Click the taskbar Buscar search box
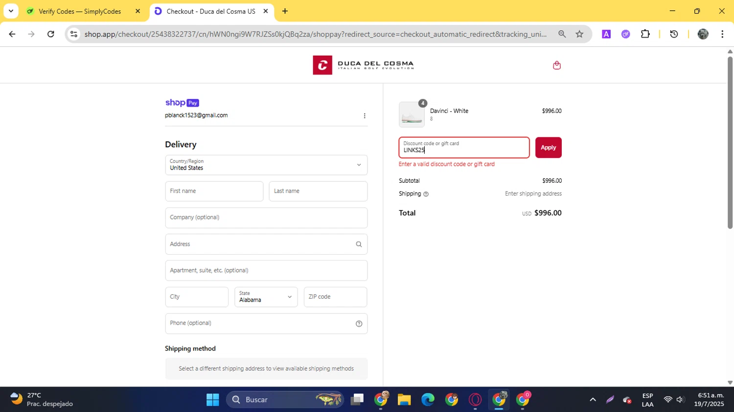The height and width of the screenshot is (412, 734). 285,400
